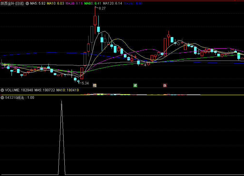
Task: Click the MA60: 6.41 label
Action: pos(93,3)
